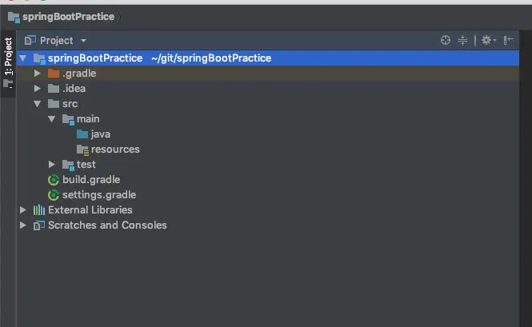Click the scroll from source target icon

point(446,40)
